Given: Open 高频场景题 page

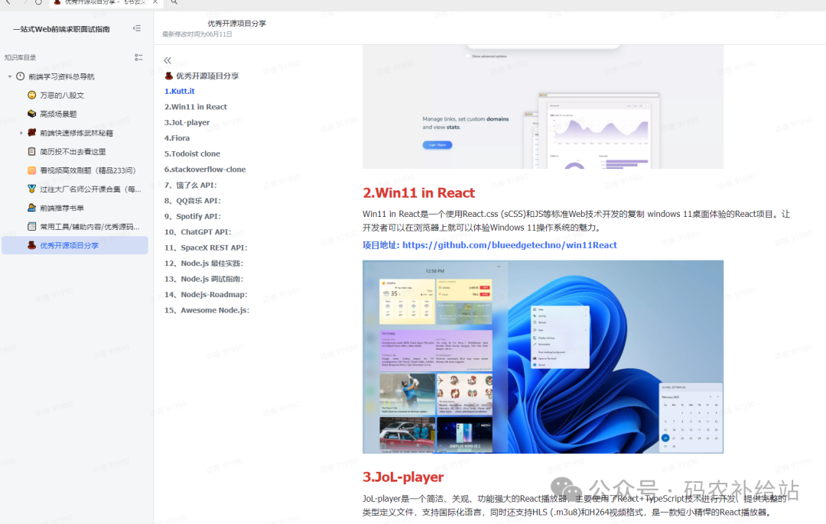Looking at the screenshot, I should click(58, 114).
